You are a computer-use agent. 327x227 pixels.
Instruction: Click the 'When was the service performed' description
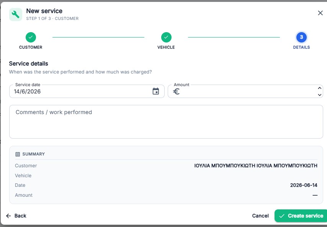tap(80, 72)
